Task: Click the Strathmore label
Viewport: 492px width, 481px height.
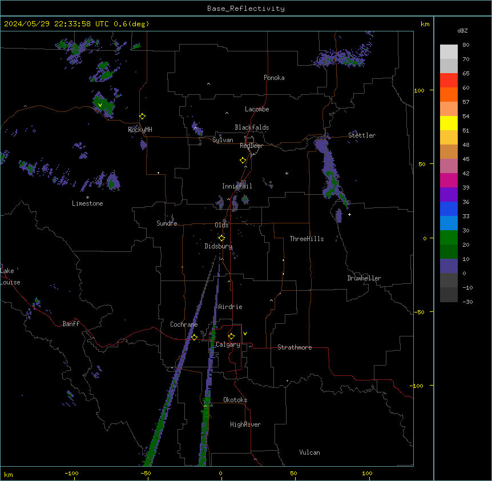Action: 295,347
